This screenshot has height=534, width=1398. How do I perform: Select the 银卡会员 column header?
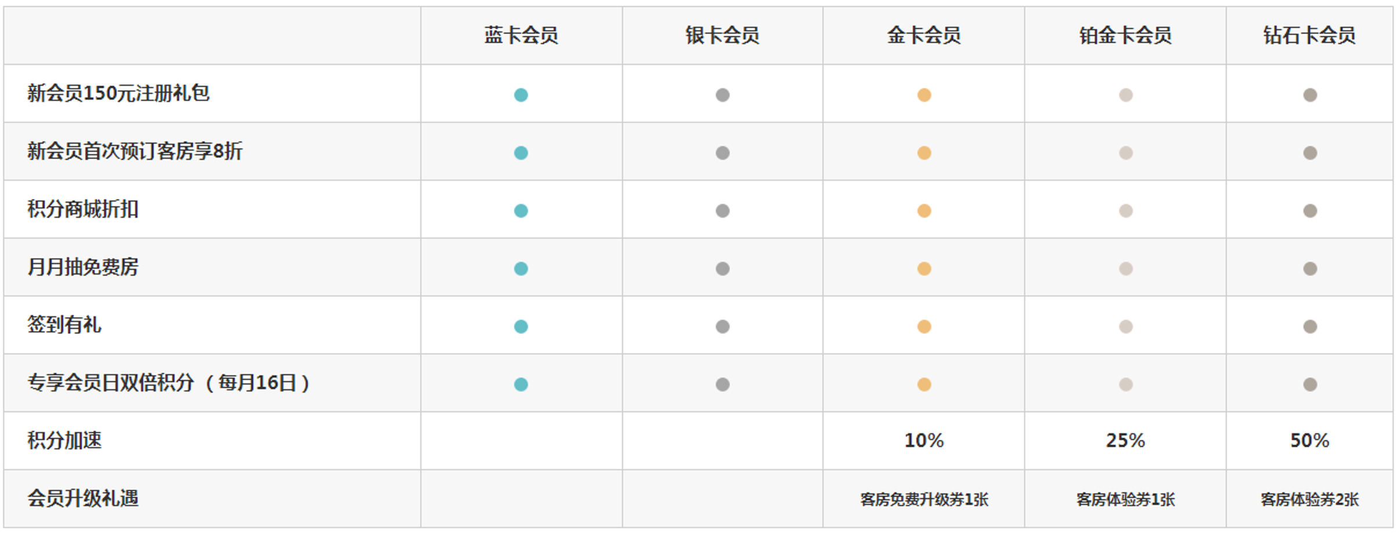coord(722,36)
